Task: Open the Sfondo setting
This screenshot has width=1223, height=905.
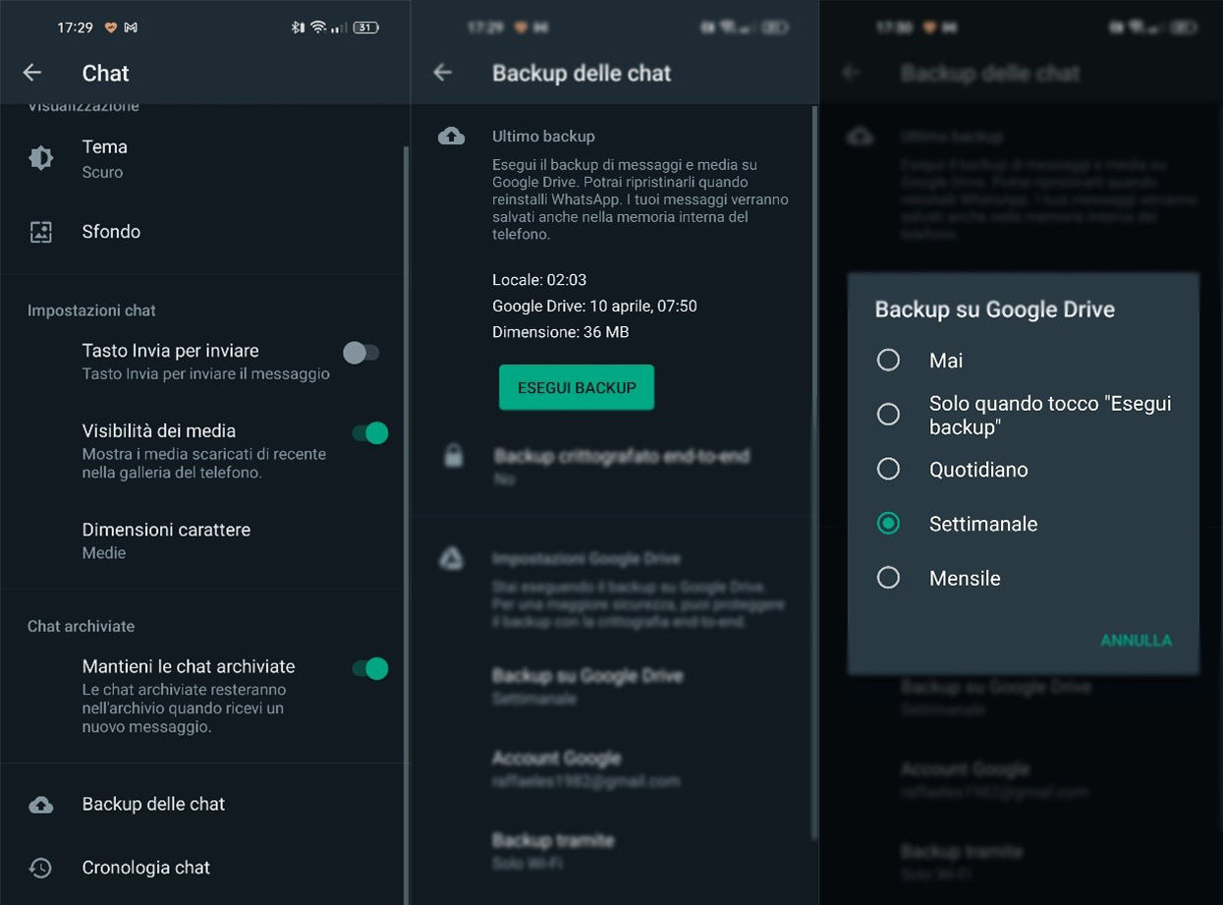Action: 203,232
